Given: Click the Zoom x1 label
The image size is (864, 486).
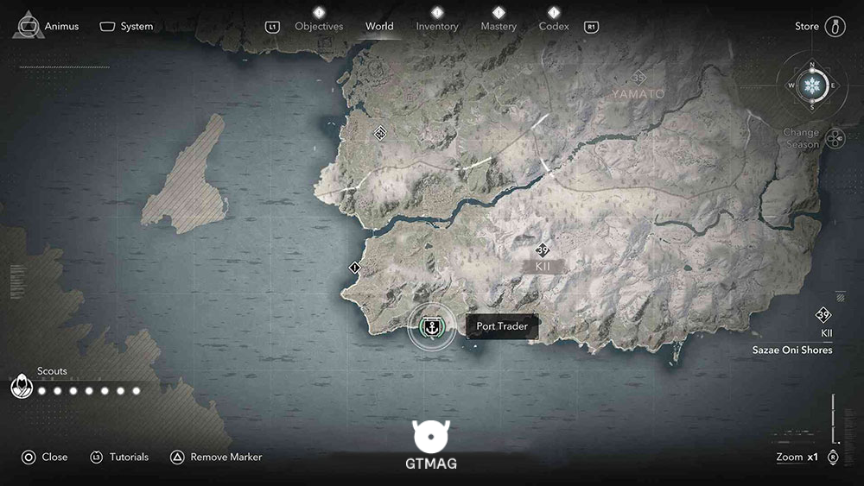Looking at the screenshot, I should tap(797, 457).
